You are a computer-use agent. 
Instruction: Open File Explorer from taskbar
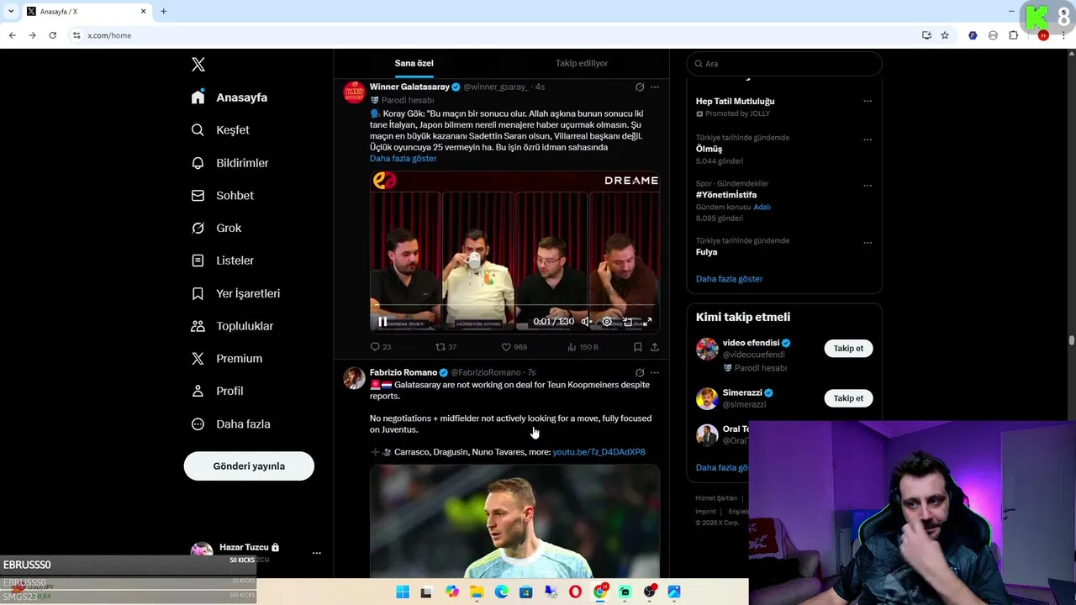[477, 592]
